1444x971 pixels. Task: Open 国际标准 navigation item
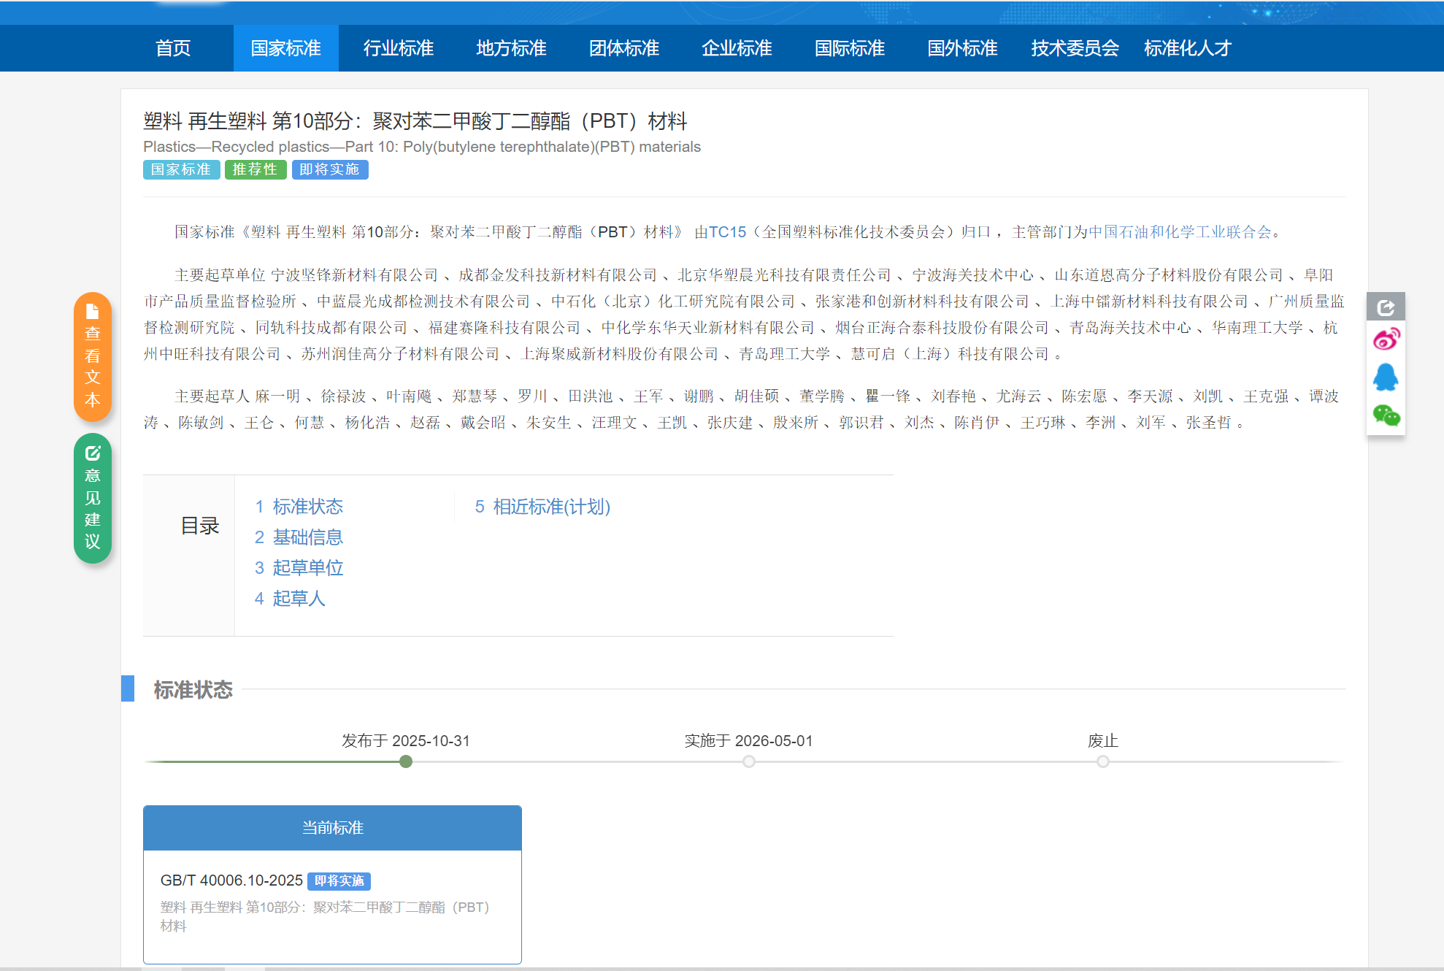(x=850, y=48)
